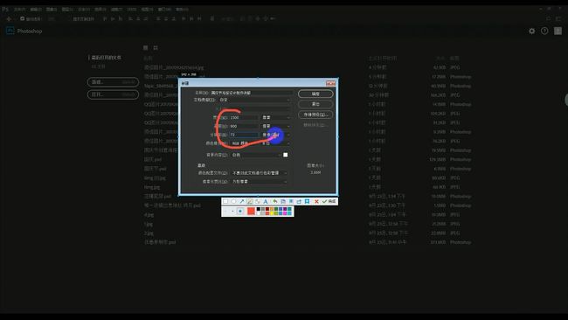This screenshot has width=568, height=320.
Task: Choose the brush pen annotation tool
Action: [250, 201]
